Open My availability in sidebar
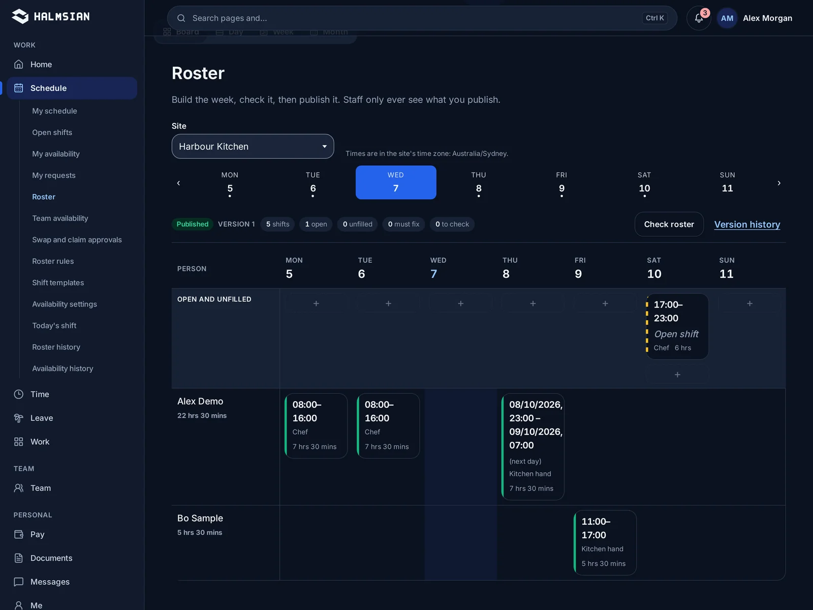813x610 pixels. point(56,154)
